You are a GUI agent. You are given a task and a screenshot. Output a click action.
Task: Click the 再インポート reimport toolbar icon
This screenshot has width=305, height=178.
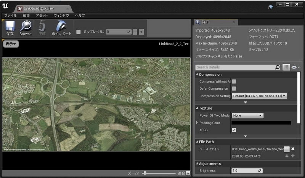coord(61,28)
